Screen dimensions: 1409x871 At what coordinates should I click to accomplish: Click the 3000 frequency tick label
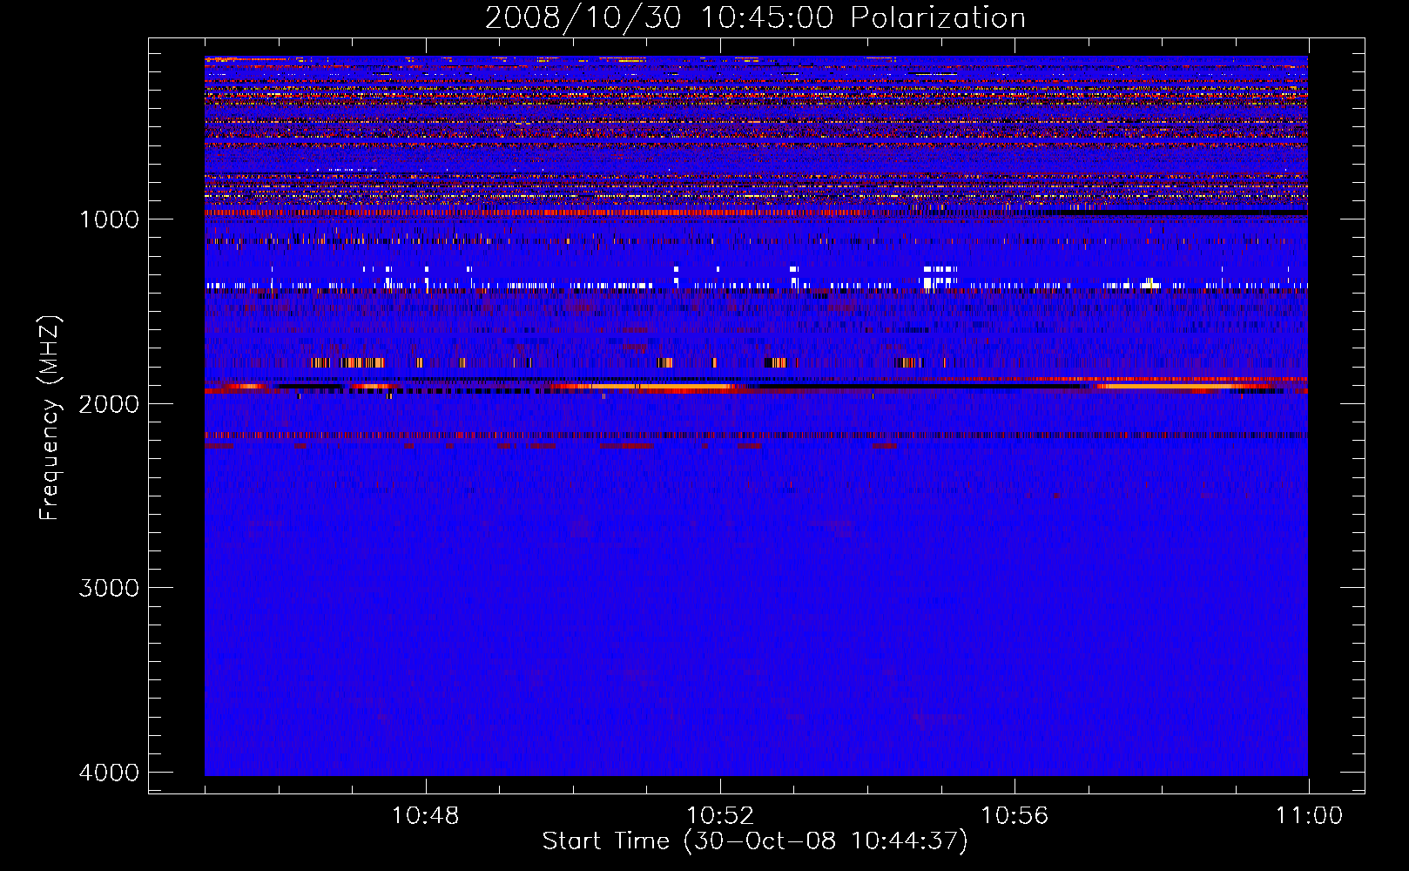pos(109,588)
